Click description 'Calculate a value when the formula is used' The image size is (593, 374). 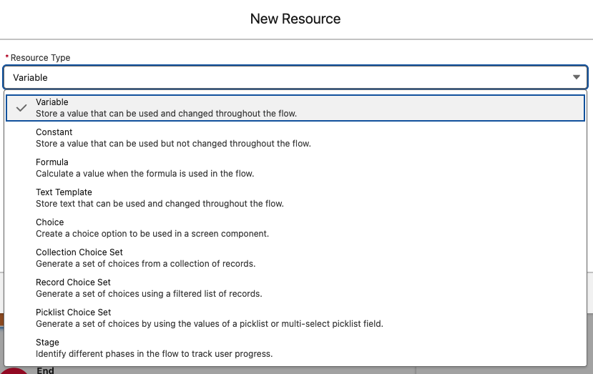click(x=144, y=174)
